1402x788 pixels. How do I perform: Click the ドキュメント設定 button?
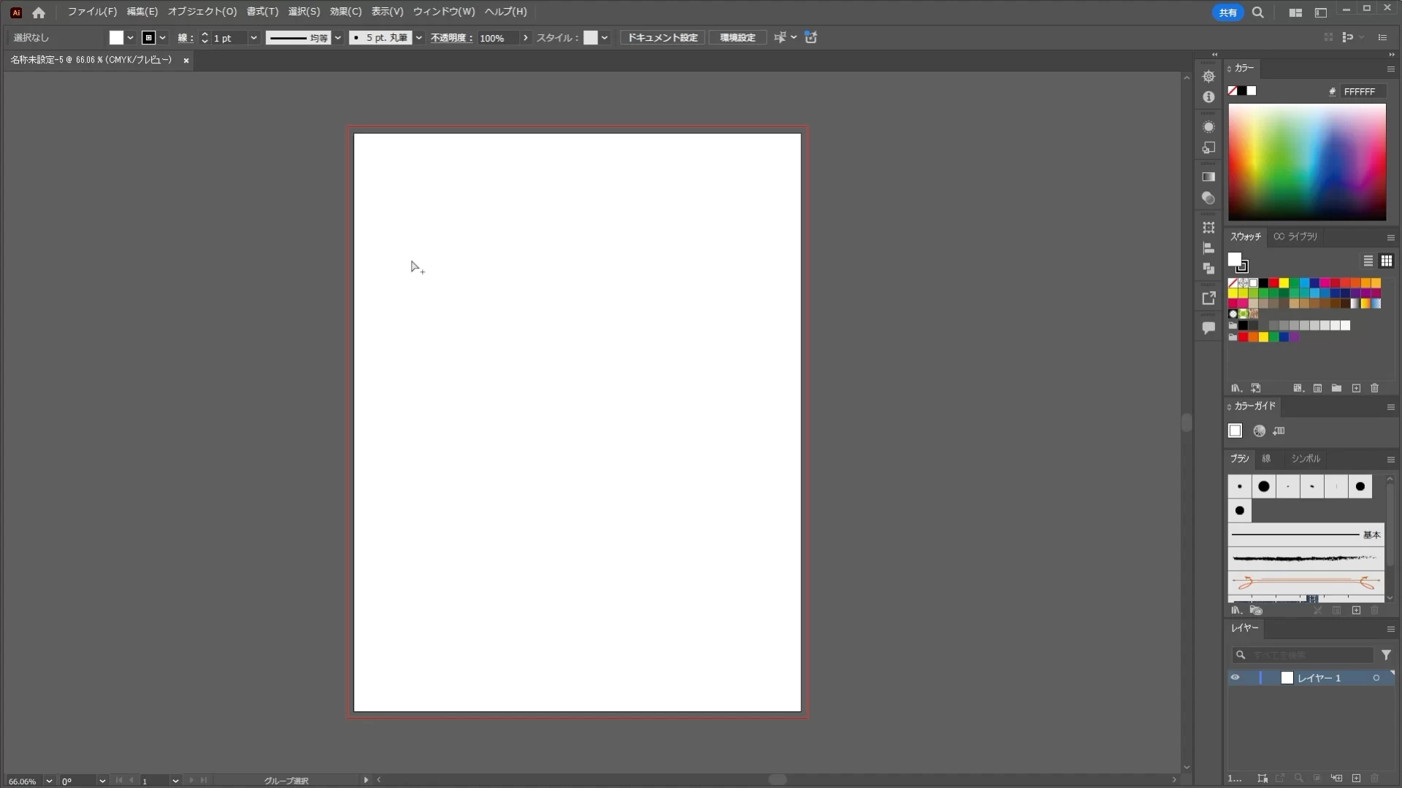tap(662, 38)
